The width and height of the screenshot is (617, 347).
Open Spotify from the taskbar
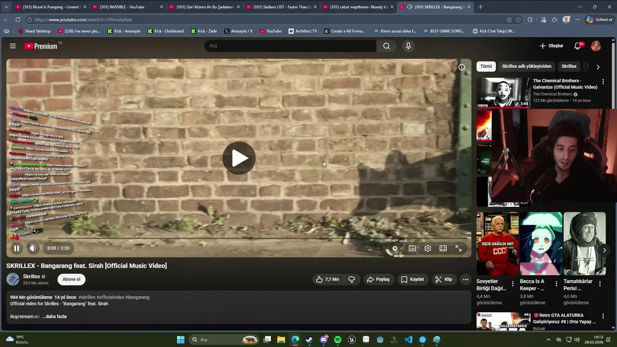pyautogui.click(x=337, y=340)
